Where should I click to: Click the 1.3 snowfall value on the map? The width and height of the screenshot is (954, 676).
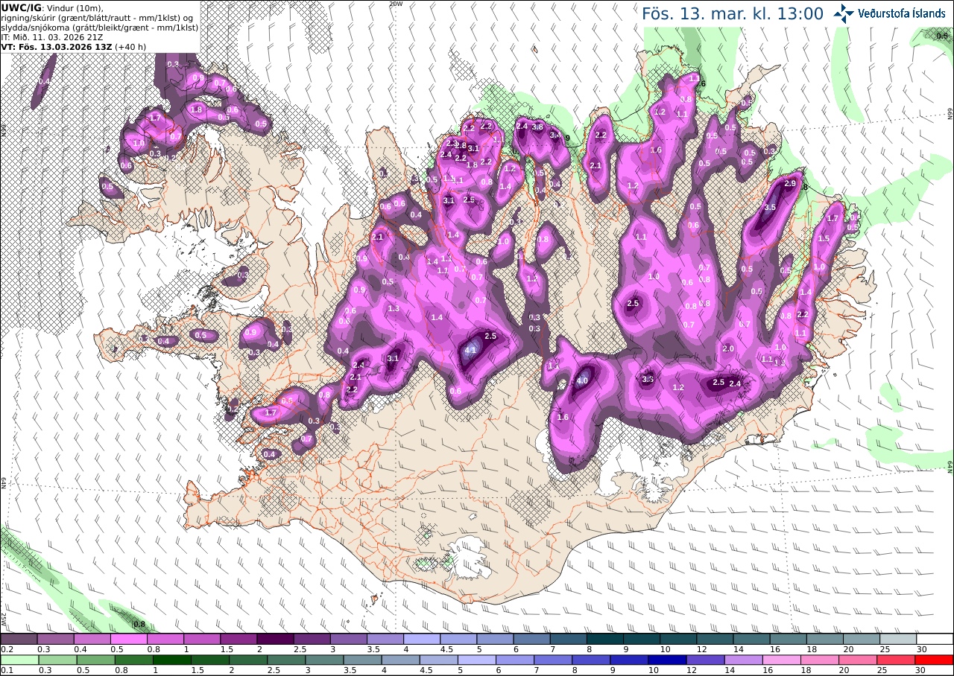(394, 308)
